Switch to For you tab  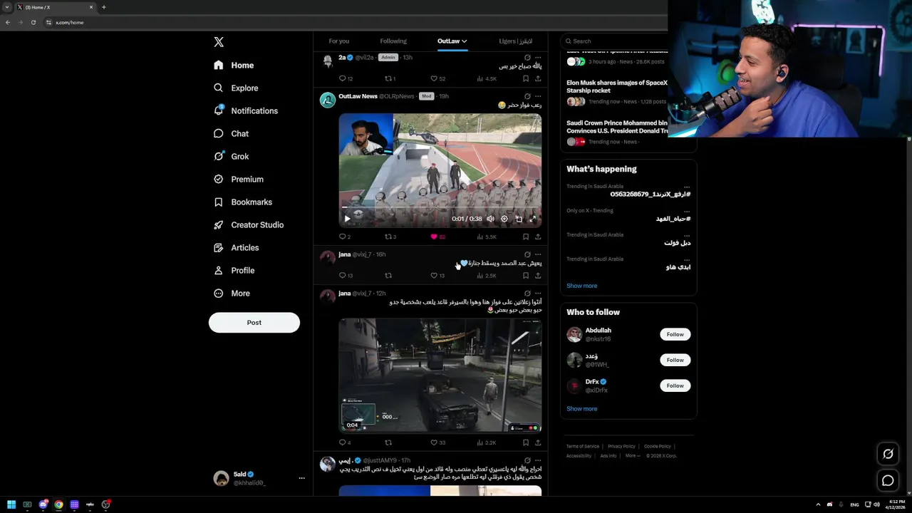click(x=339, y=41)
